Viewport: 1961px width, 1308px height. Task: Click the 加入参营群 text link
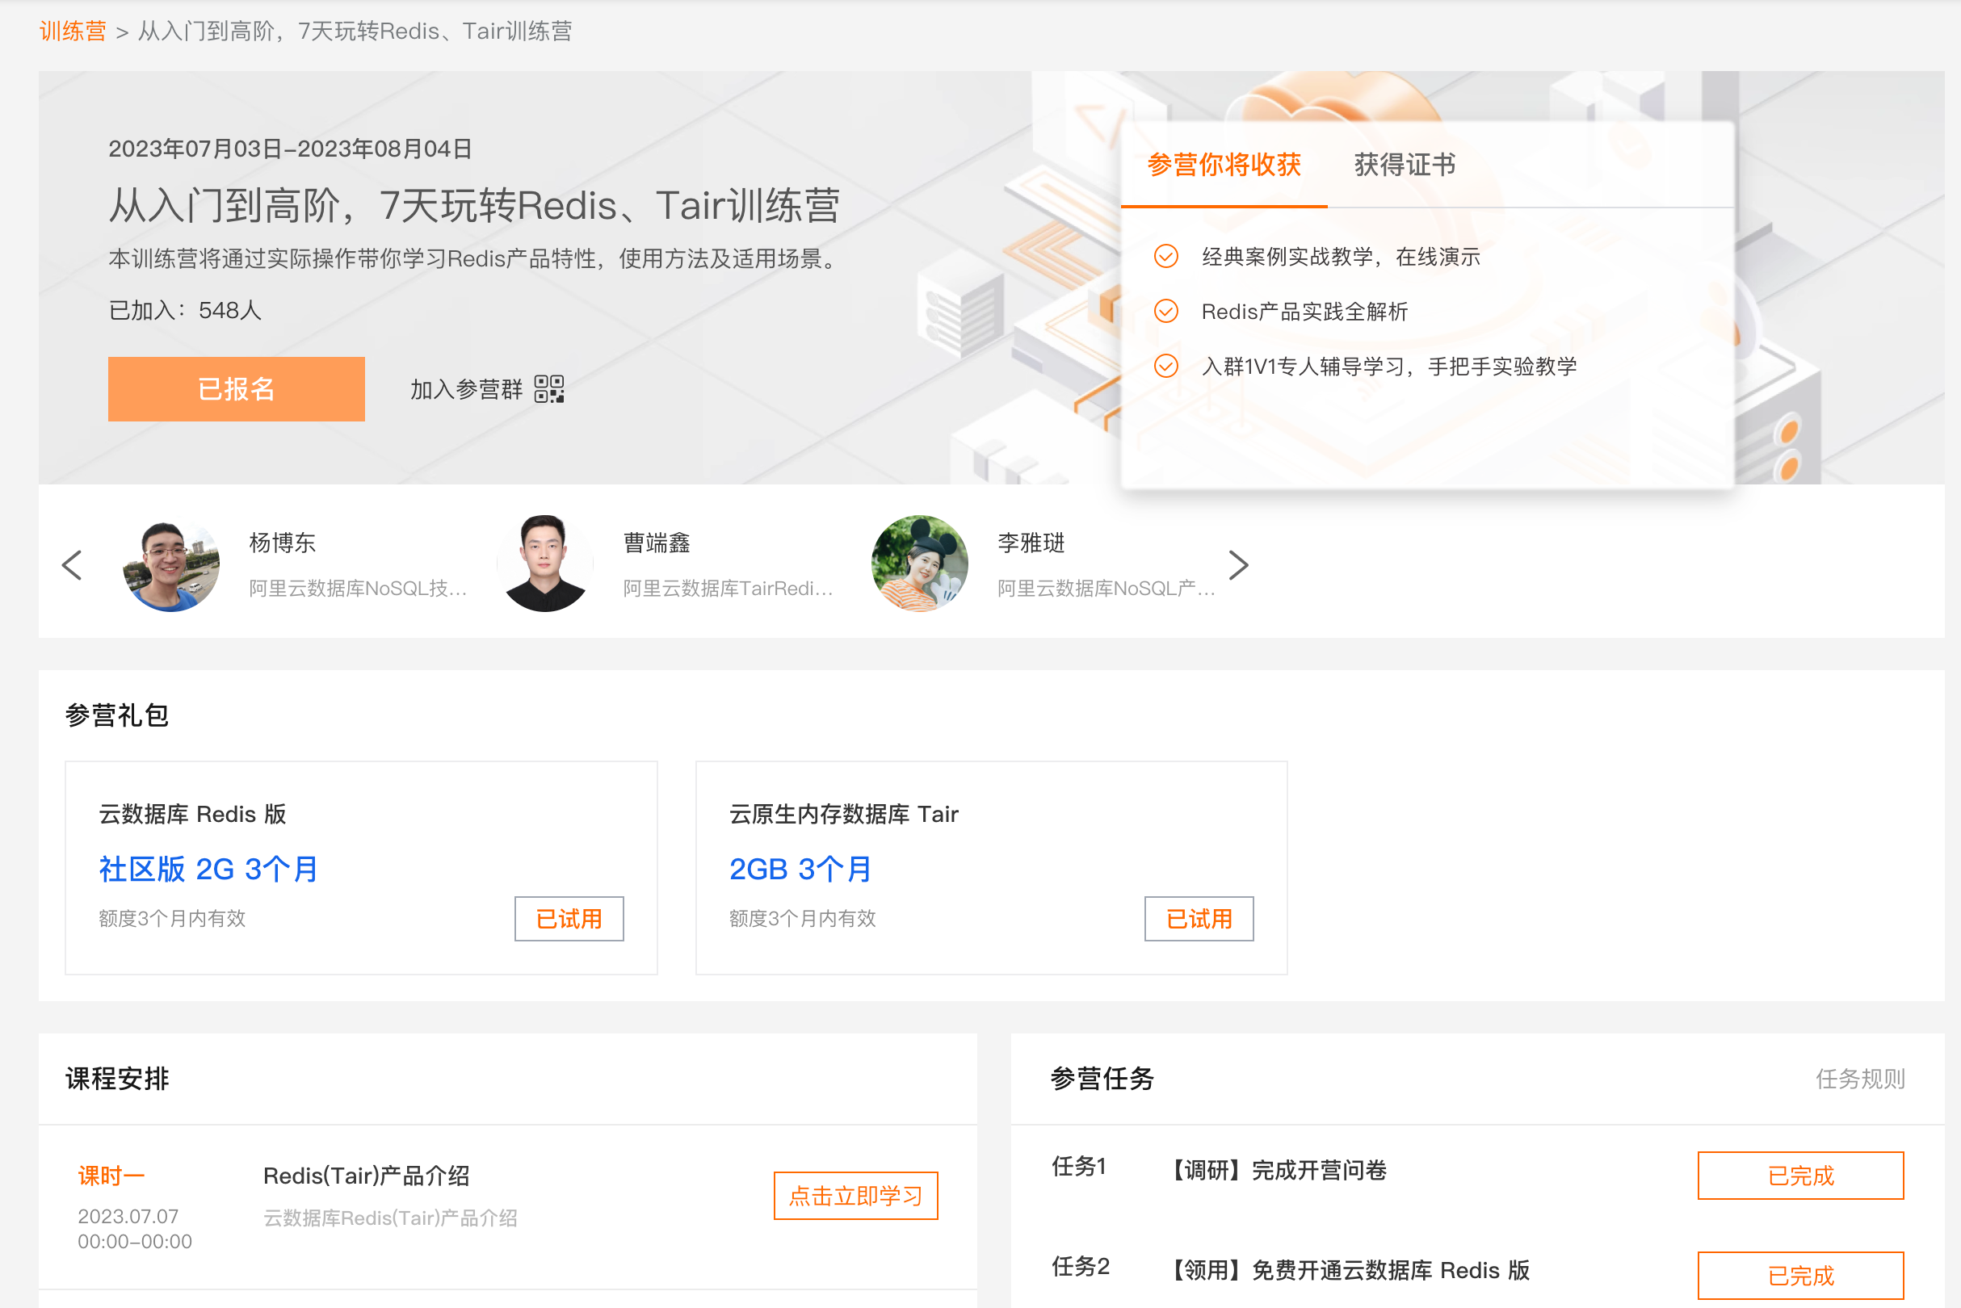pyautogui.click(x=466, y=388)
